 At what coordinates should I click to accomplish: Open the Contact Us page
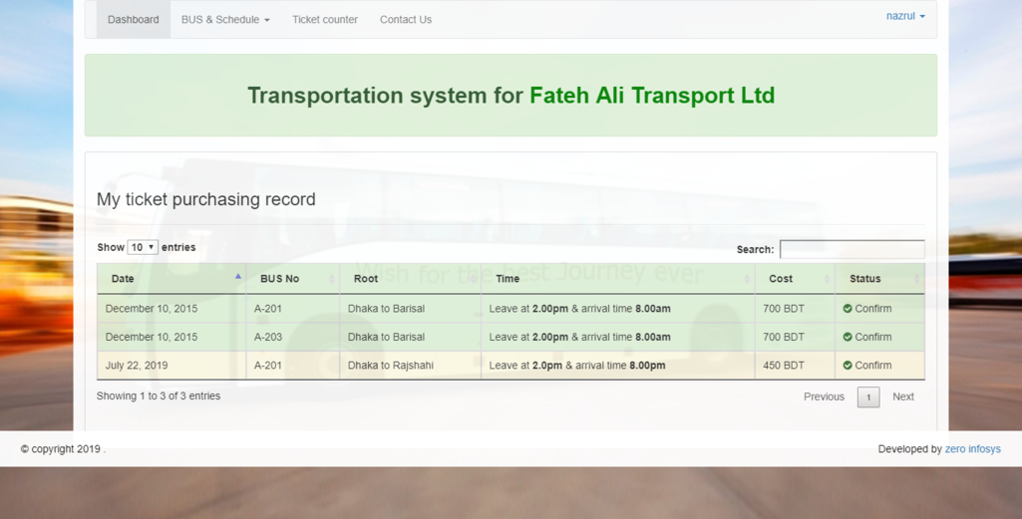[405, 20]
